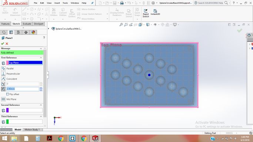Viewport: 253px width, 142px height.
Task: Switch to the Motion Study 1 tab
Action: coord(32,129)
